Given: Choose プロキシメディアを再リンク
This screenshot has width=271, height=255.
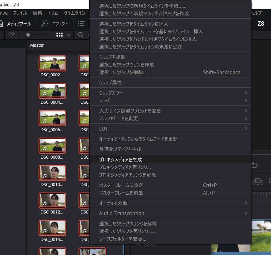Looking at the screenshot, I should pos(170,167).
